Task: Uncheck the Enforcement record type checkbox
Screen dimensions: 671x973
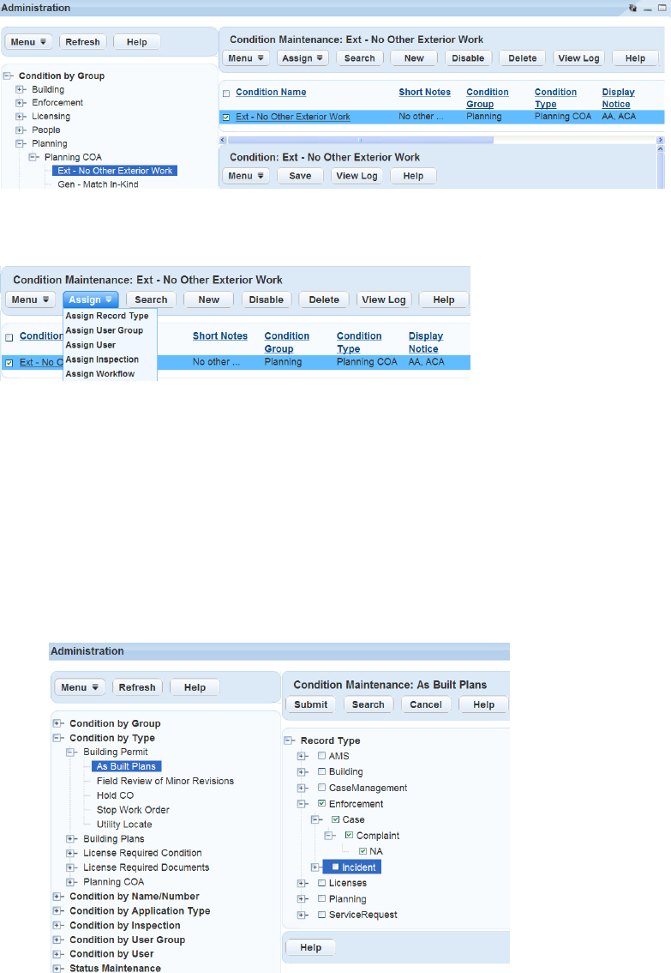Action: click(x=321, y=804)
